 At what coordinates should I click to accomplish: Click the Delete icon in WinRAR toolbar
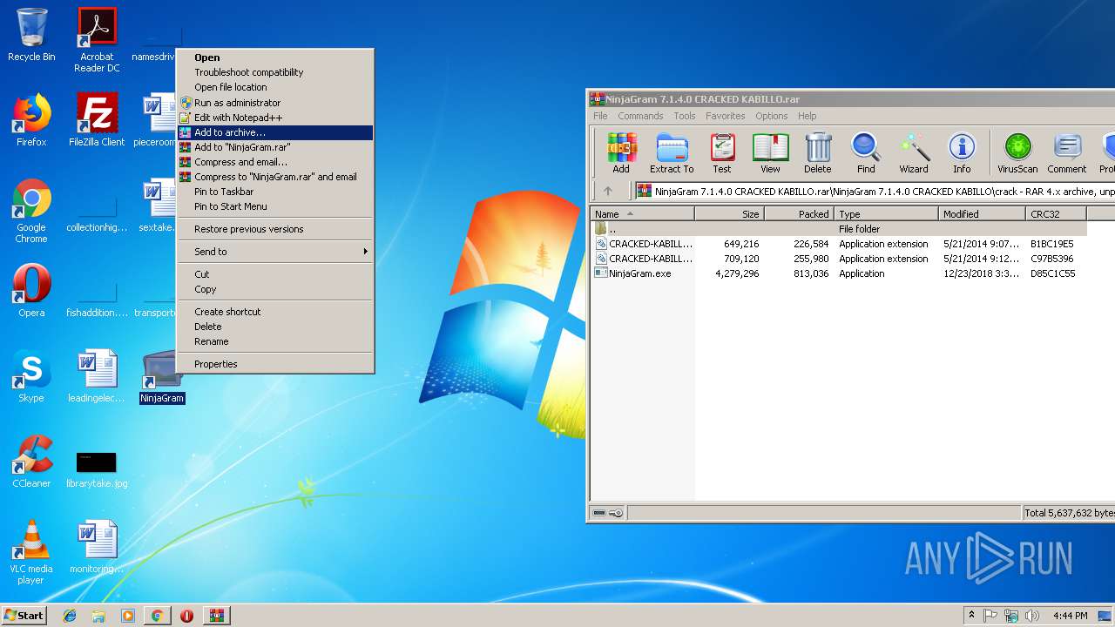point(817,153)
